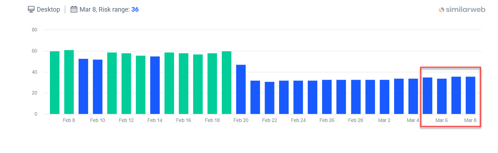498x153 pixels.
Task: Select the blue bar for Mar 7
Action: tap(456, 96)
